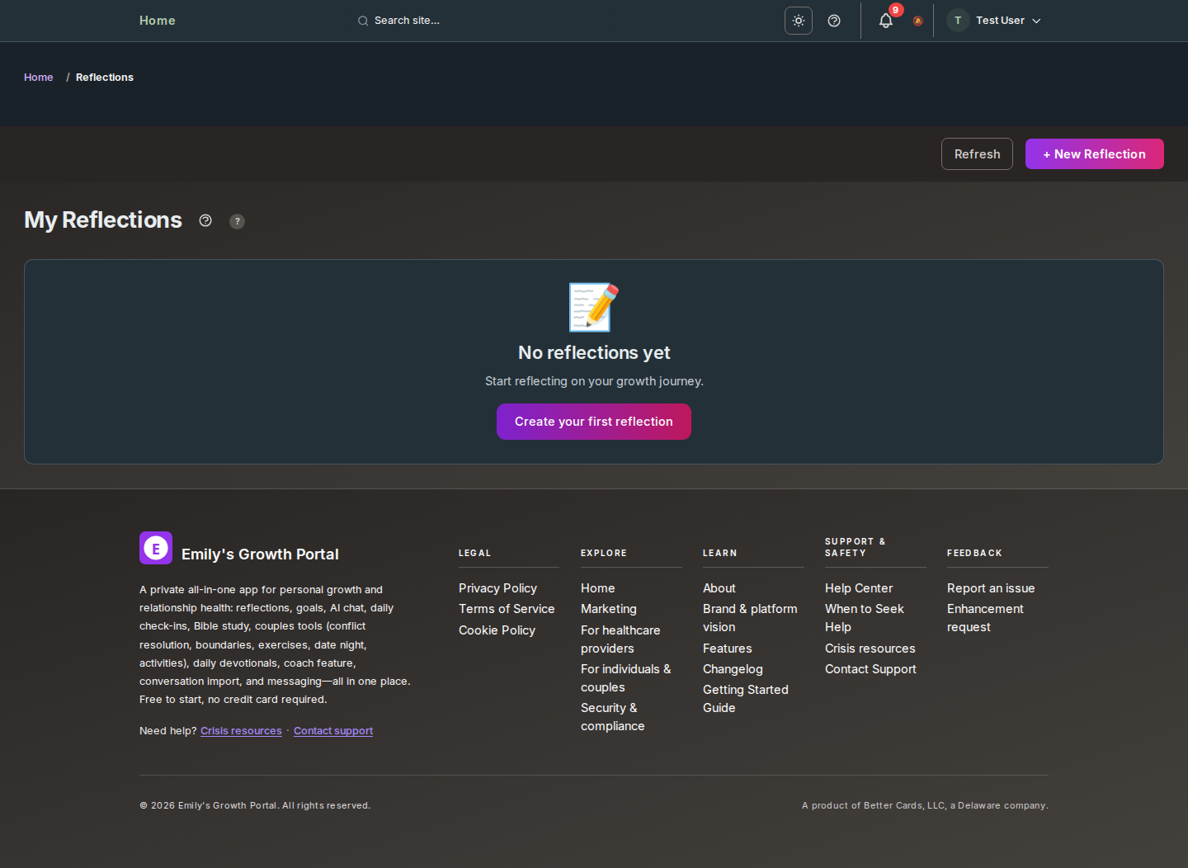The height and width of the screenshot is (868, 1188).
Task: Select Home in the top navigation
Action: tap(157, 20)
